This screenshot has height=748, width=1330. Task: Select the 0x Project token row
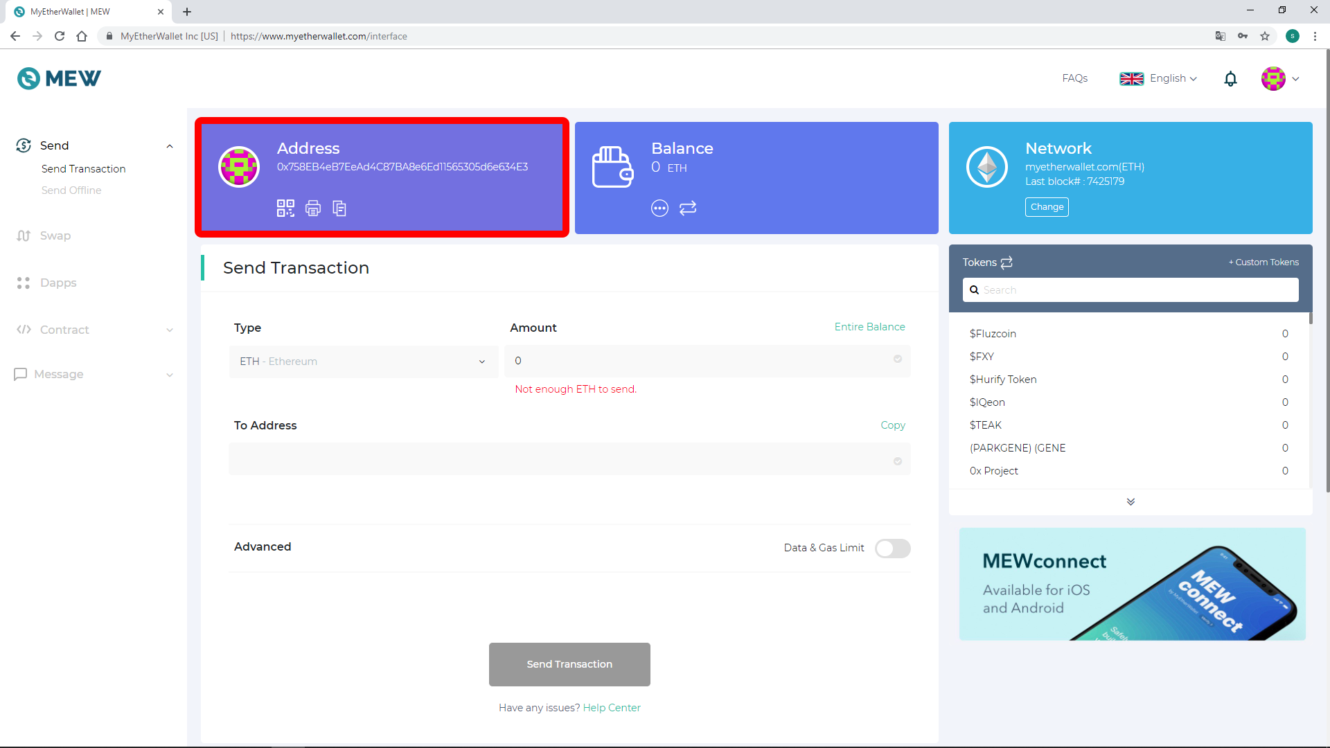click(1129, 471)
